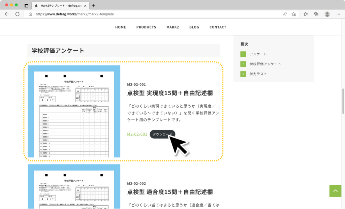This screenshot has height=209, width=345.
Task: Click the green number 2 contents badge
Action: tap(243, 64)
